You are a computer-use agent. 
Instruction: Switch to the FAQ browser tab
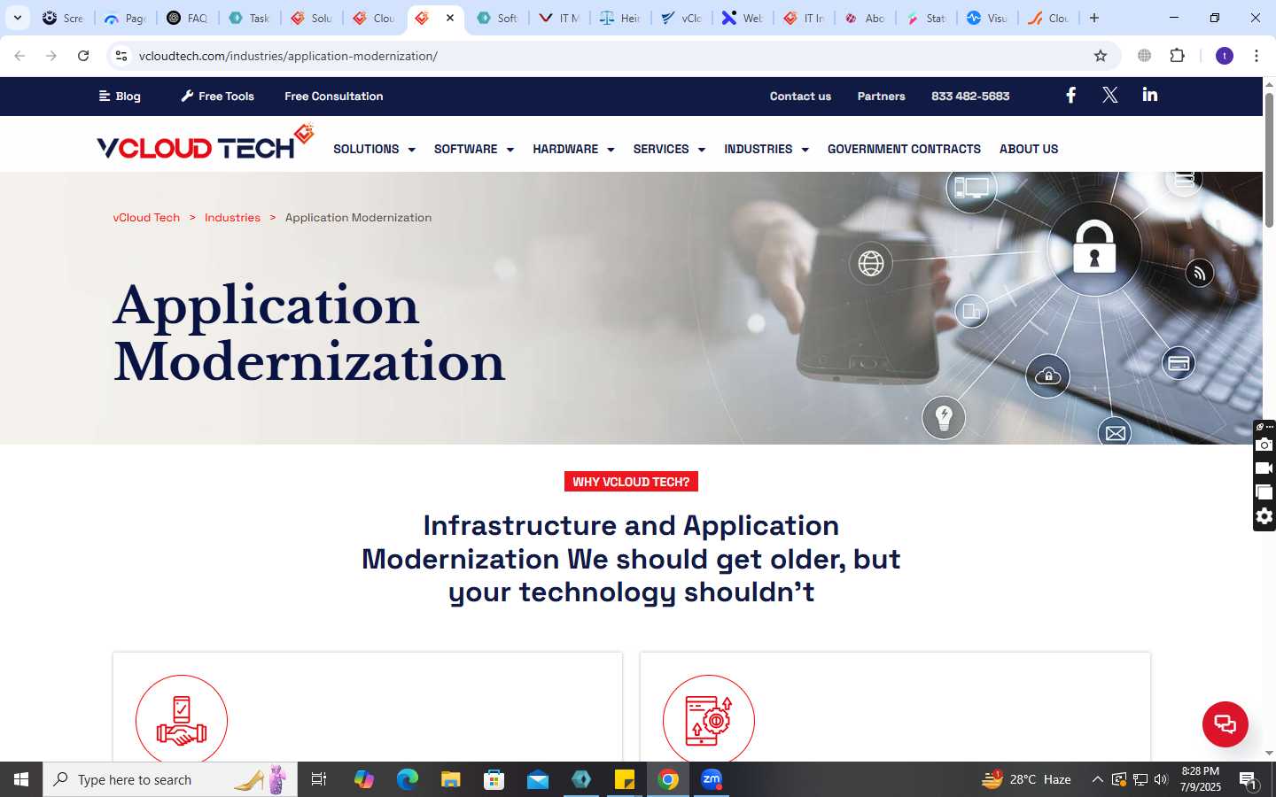[x=188, y=18]
